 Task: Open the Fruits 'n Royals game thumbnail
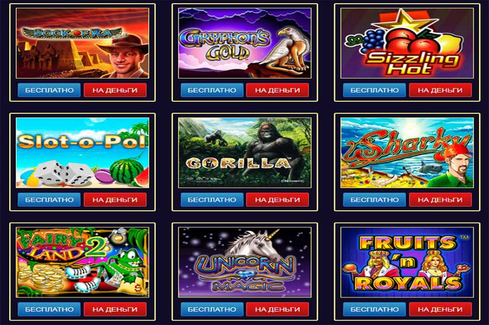(407, 262)
